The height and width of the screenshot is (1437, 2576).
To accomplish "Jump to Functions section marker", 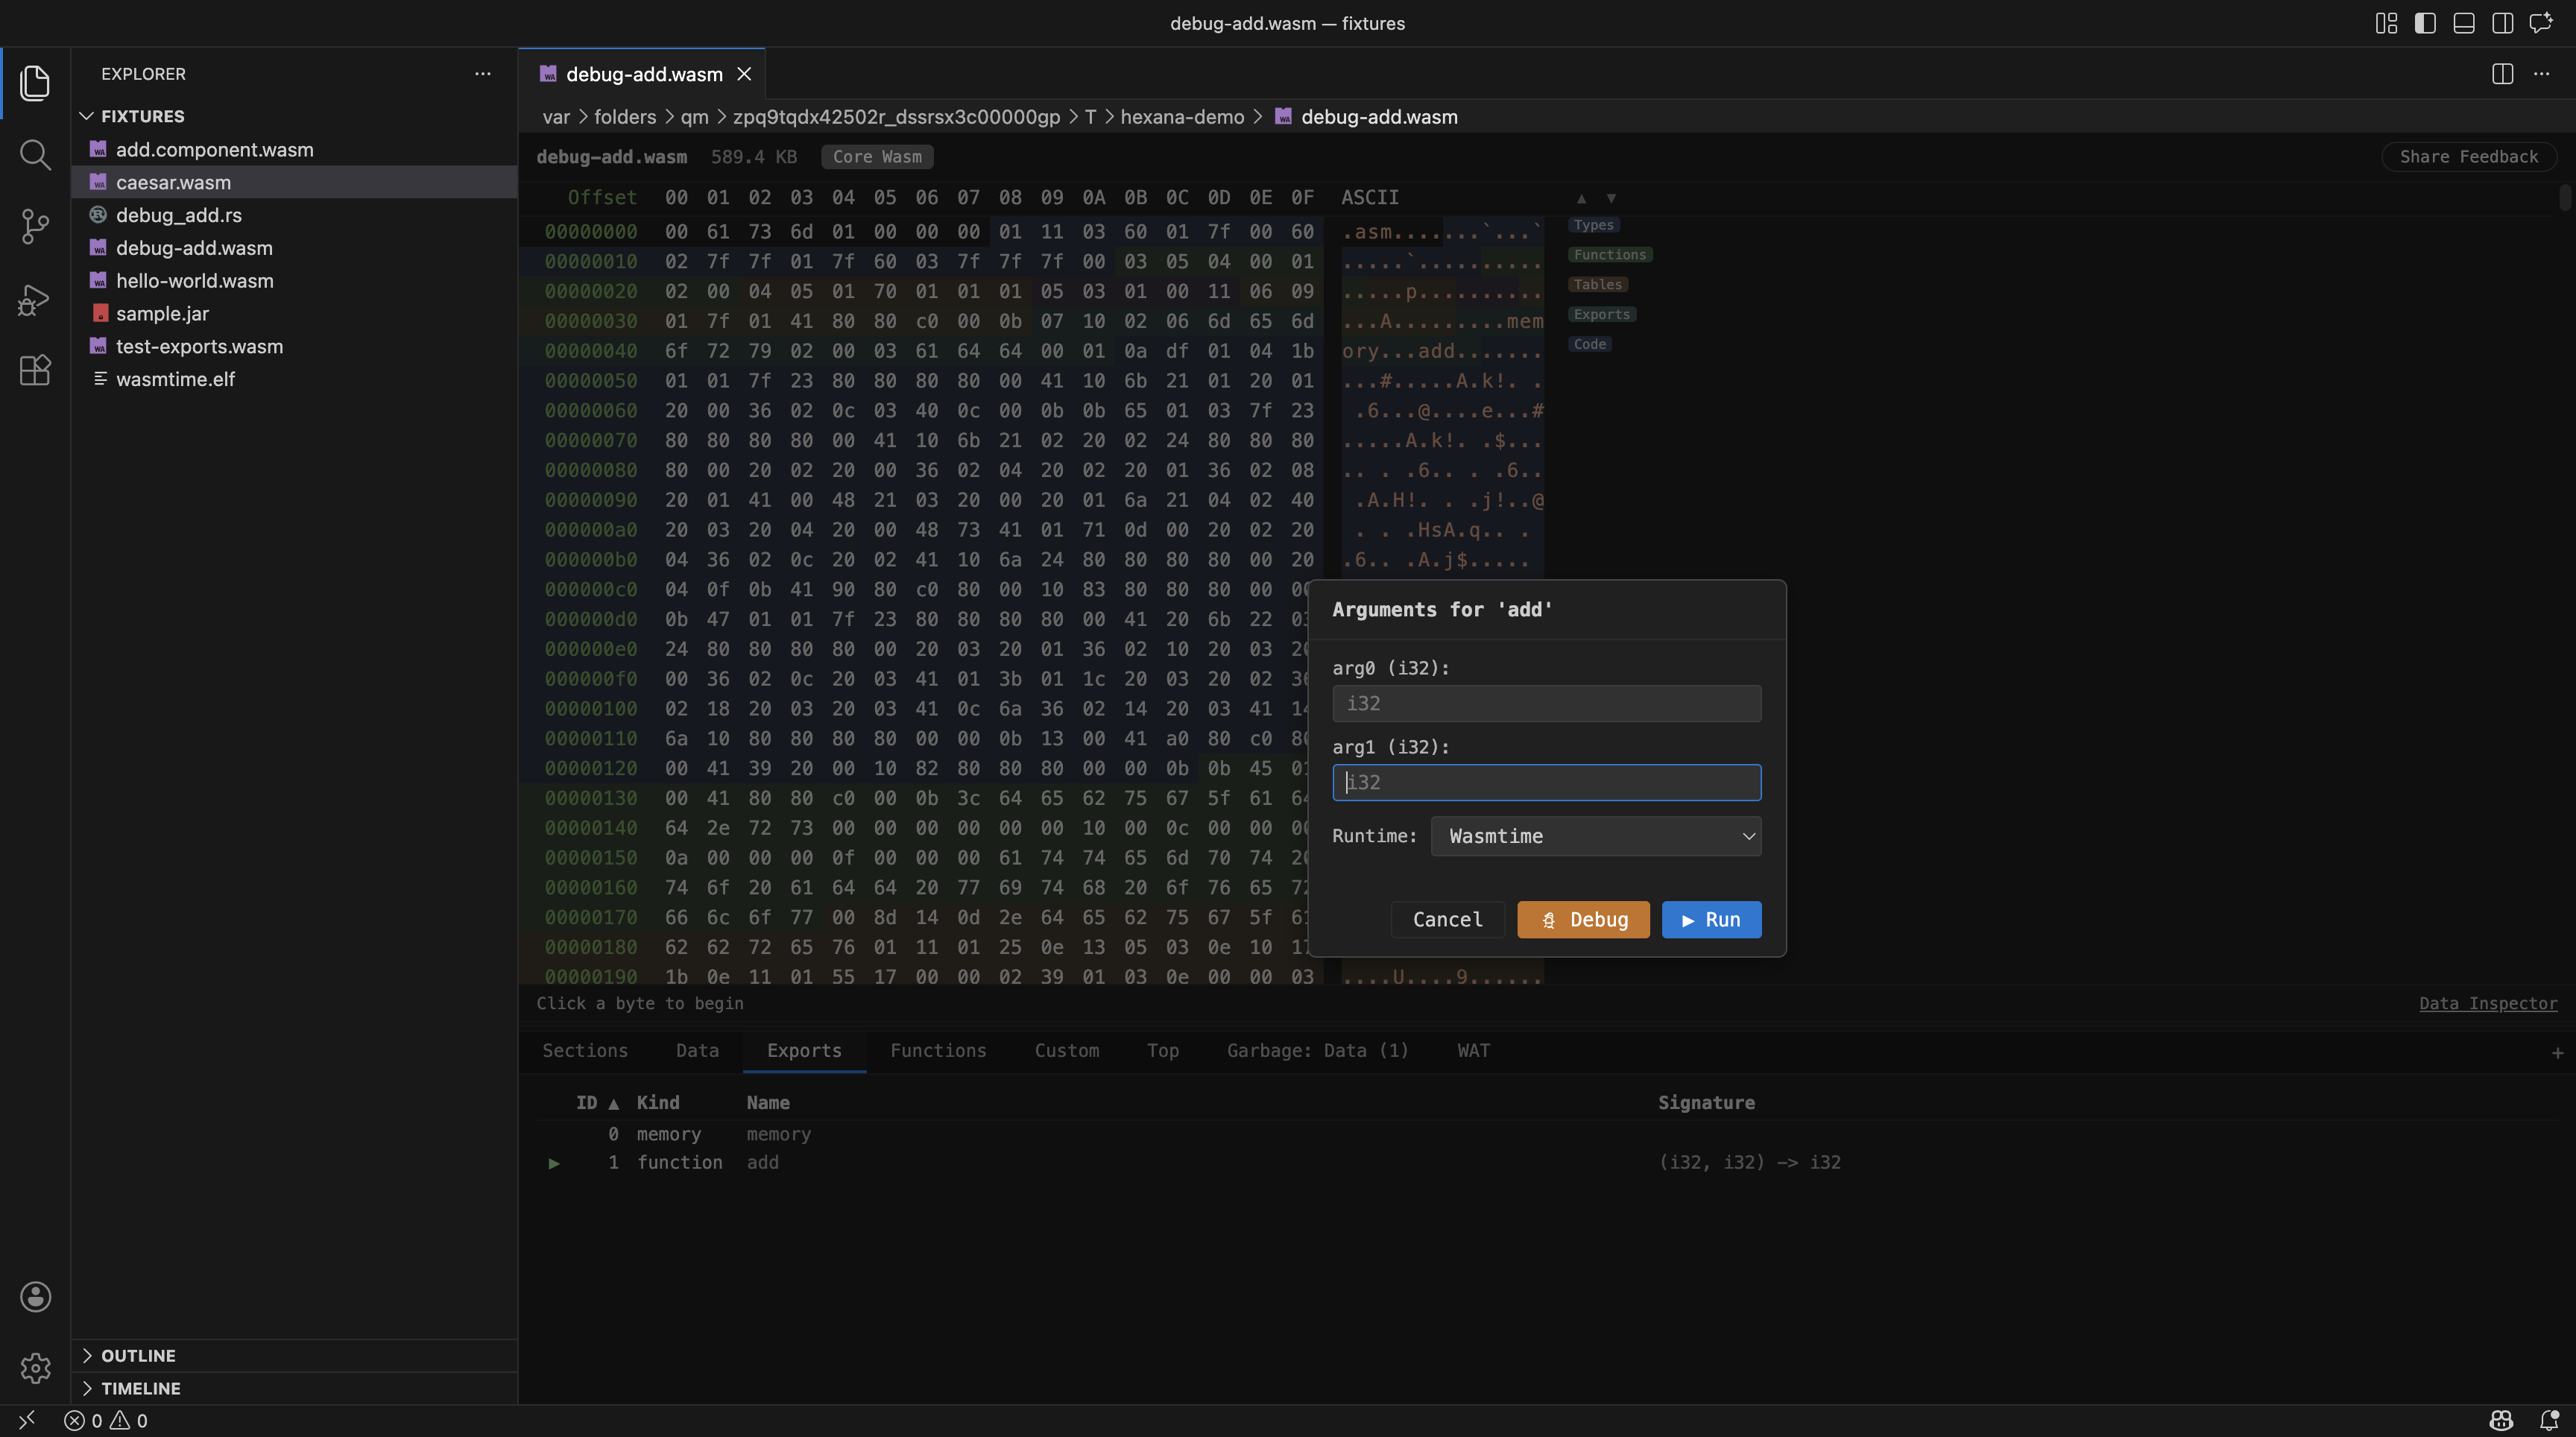I will tap(1610, 255).
